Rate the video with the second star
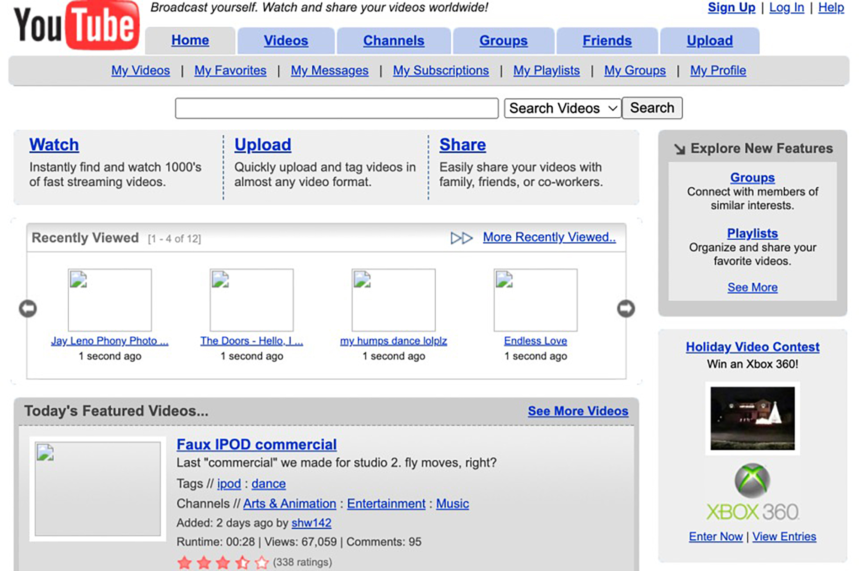Image resolution: width=859 pixels, height=571 pixels. (204, 562)
